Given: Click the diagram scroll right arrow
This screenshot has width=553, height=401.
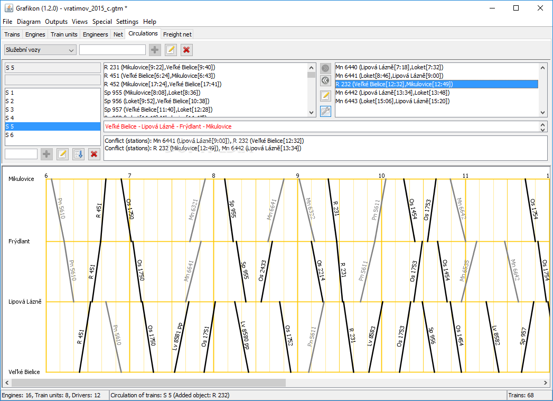Looking at the screenshot, I should (x=546, y=382).
